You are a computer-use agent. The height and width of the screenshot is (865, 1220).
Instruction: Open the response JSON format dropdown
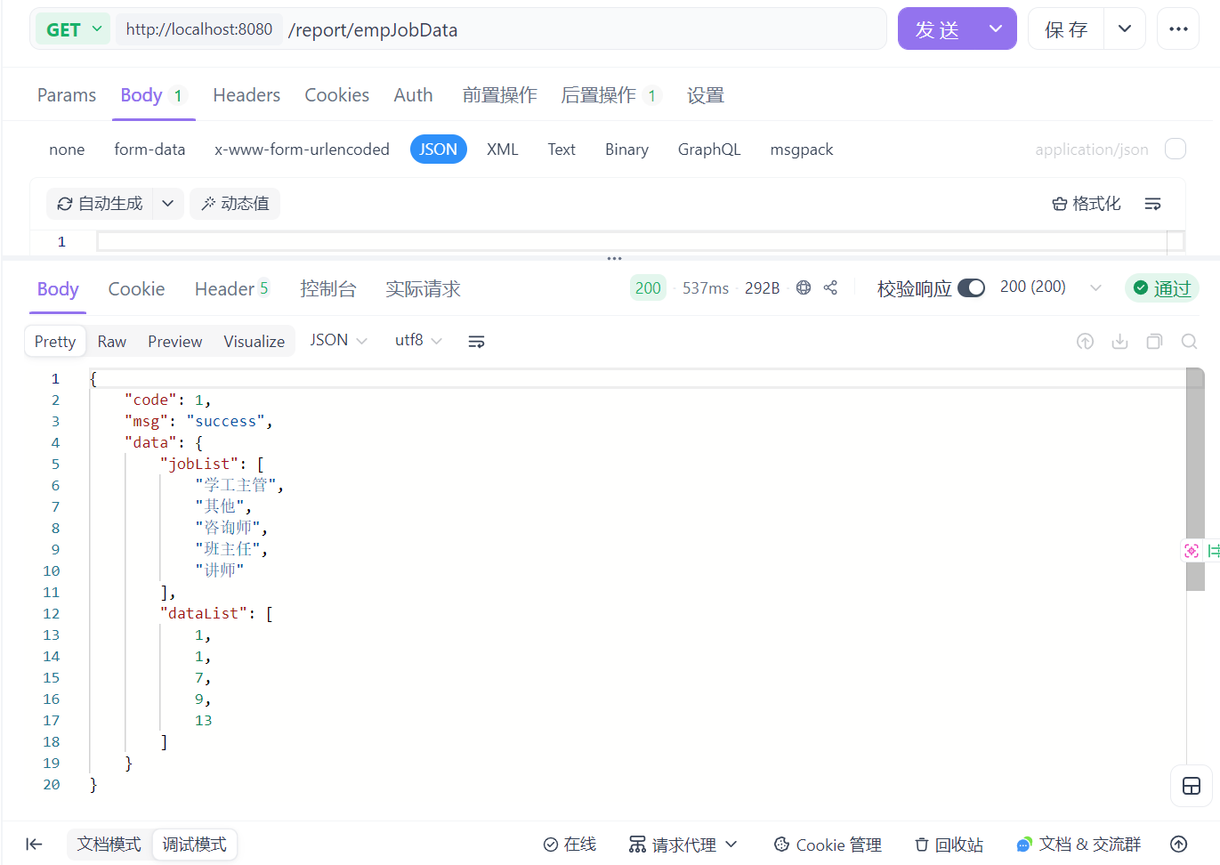click(x=338, y=341)
